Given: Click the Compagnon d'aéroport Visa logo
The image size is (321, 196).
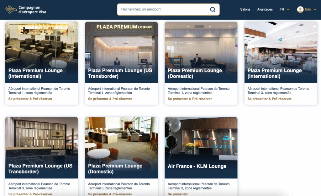Looking at the screenshot, I should (x=26, y=10).
